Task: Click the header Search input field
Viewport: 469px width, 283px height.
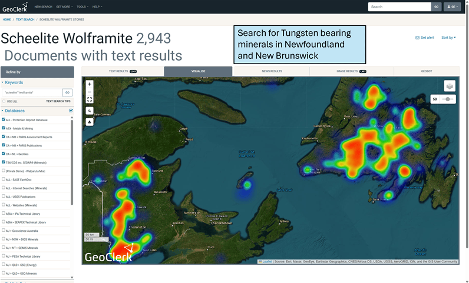Action: [399, 6]
